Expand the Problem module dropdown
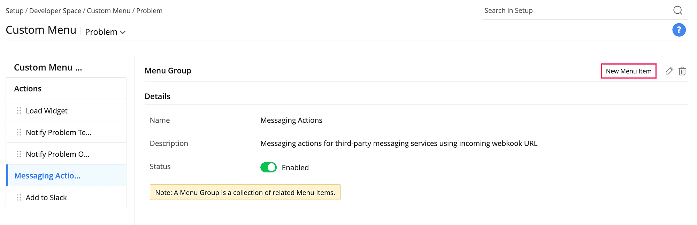The image size is (697, 225). [x=105, y=32]
